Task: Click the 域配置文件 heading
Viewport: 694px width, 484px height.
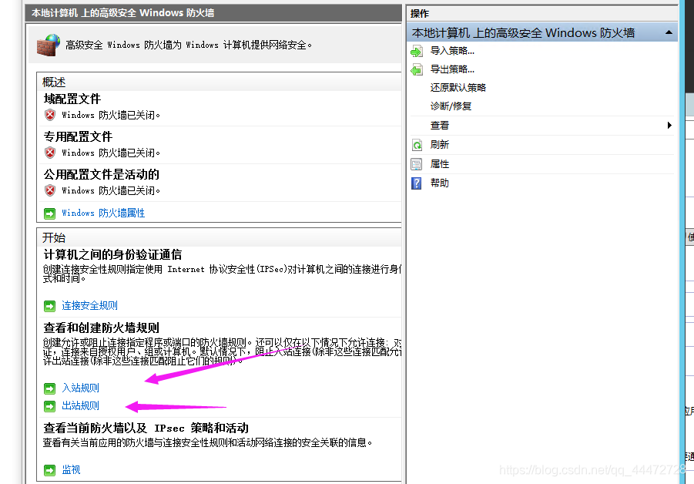Action: 72,99
